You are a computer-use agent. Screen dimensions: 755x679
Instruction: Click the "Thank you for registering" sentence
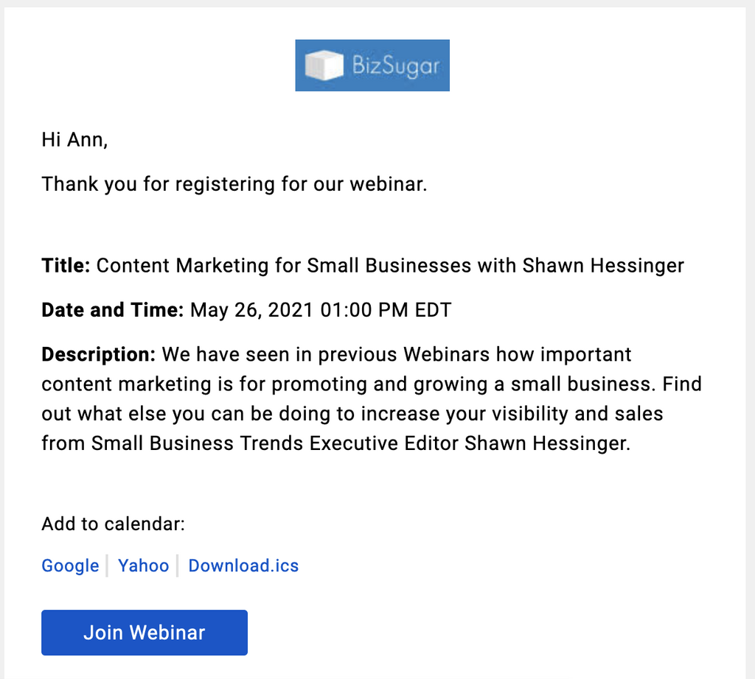pos(234,183)
